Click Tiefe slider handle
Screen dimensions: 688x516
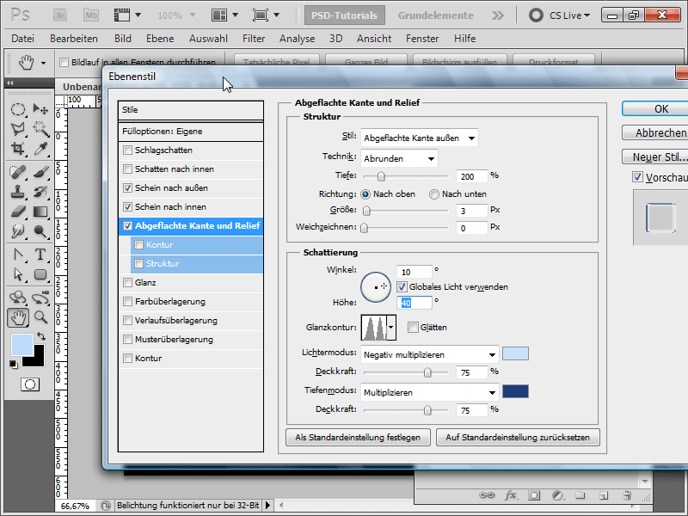coord(381,176)
